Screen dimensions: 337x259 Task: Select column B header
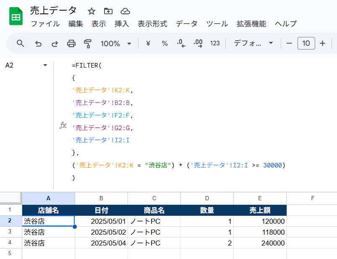click(x=101, y=198)
